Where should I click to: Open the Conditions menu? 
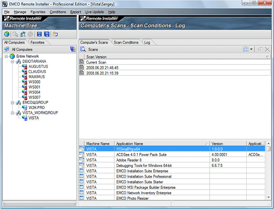[x=58, y=12]
